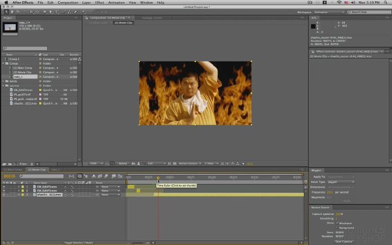Screen dimensions: 392x245
Task: Toggle the transparency grid in the viewer
Action: click(x=174, y=163)
